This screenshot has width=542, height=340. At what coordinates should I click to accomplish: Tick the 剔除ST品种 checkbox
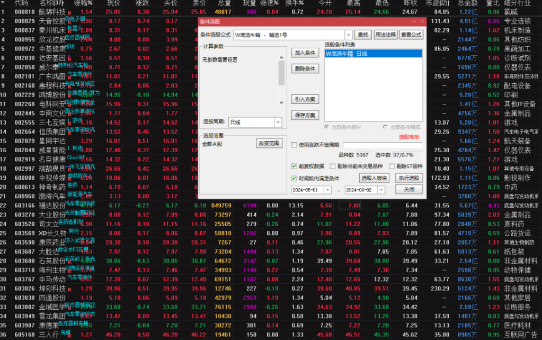392,167
